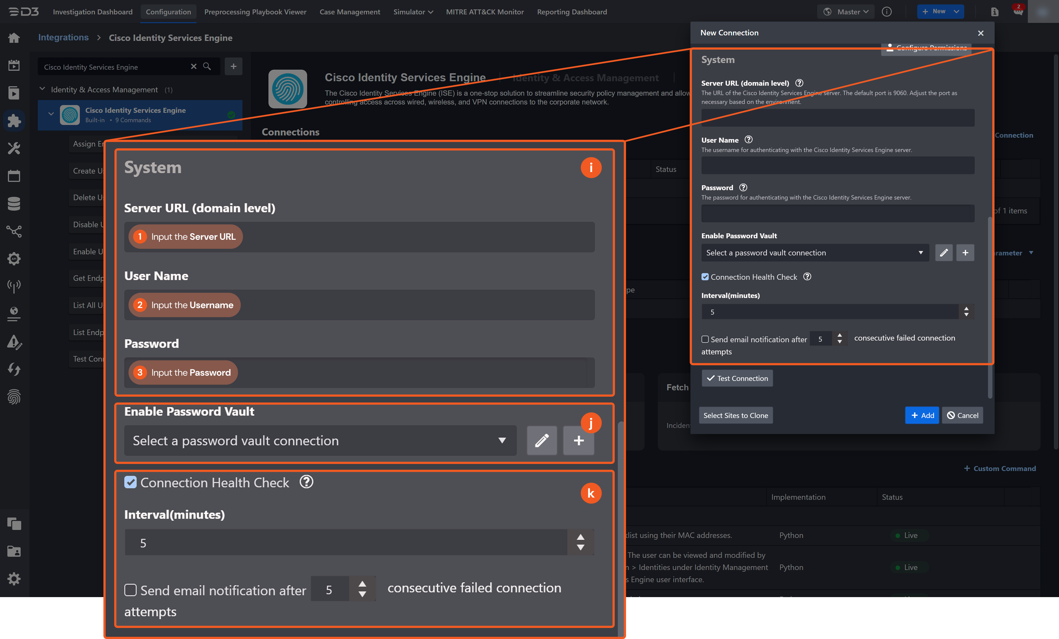Screen dimensions: 1059x639
Task: Switch to the Investigation Dashboard tab
Action: click(92, 12)
